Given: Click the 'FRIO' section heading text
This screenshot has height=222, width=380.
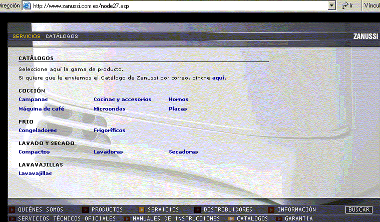Looking at the screenshot, I should 26,122.
